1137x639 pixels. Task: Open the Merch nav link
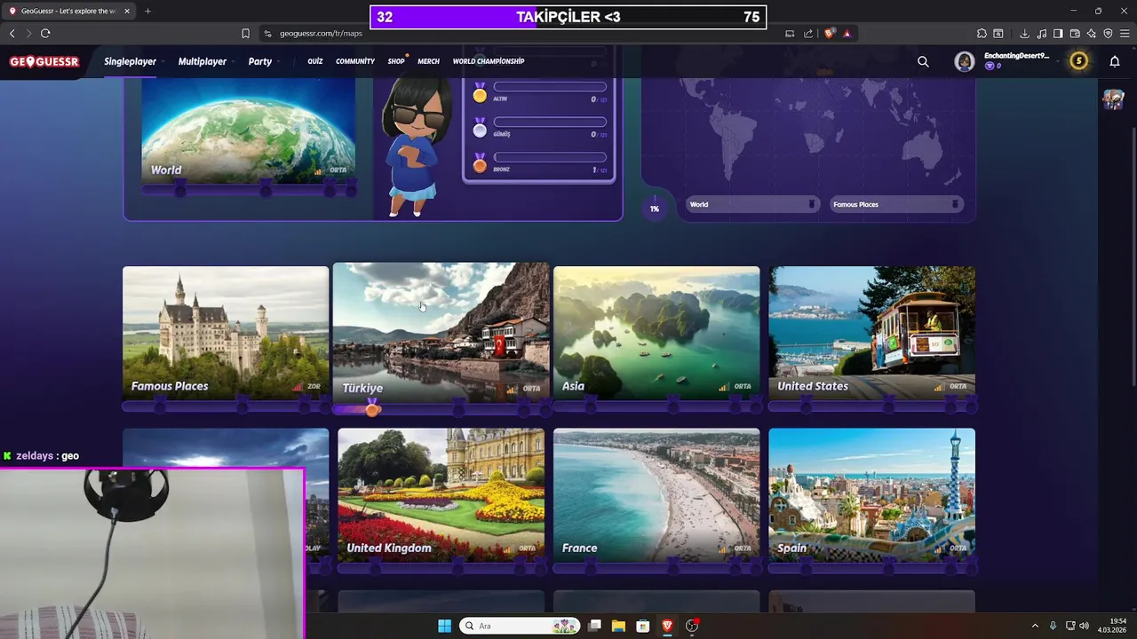428,61
